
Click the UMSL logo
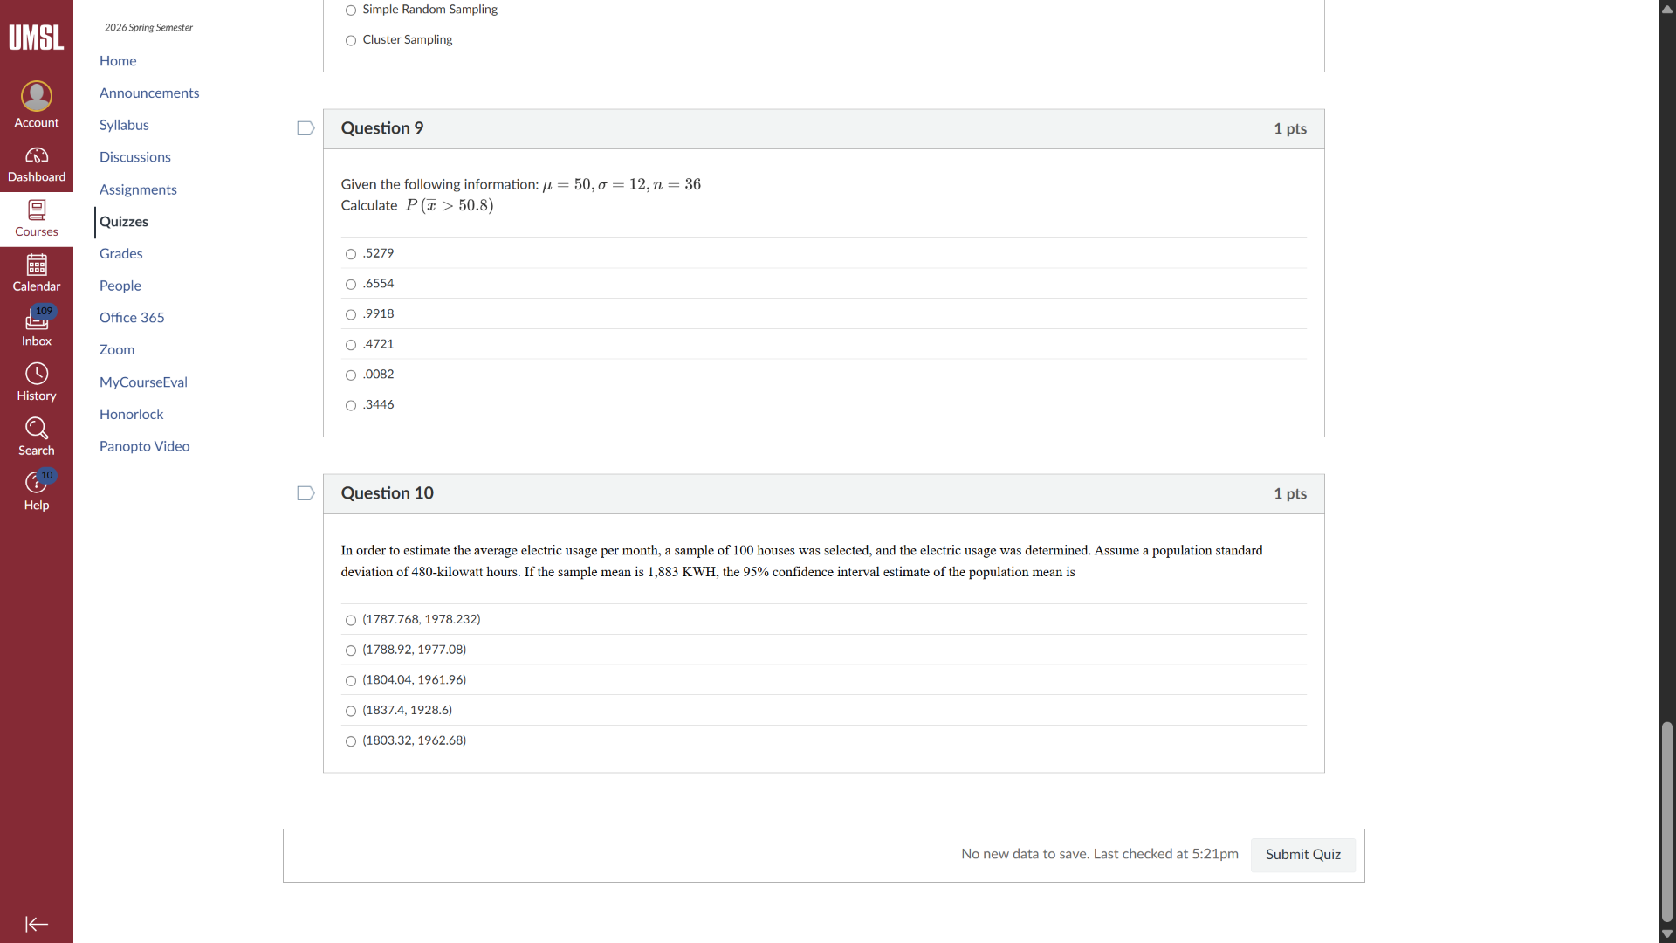37,38
